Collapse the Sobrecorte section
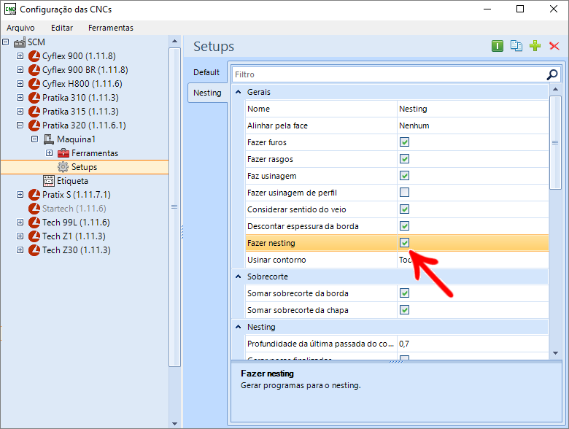 239,277
